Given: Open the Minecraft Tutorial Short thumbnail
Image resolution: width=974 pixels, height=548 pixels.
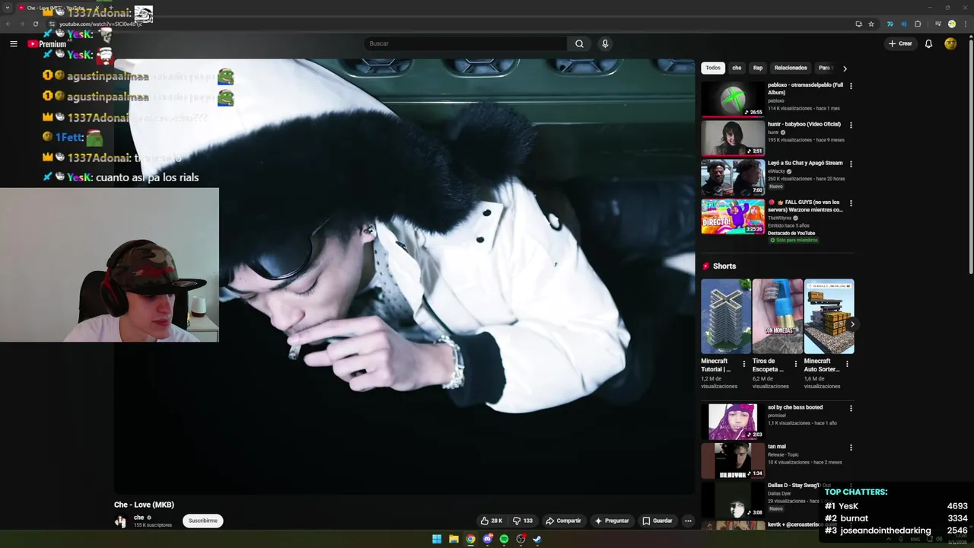Looking at the screenshot, I should click(726, 316).
